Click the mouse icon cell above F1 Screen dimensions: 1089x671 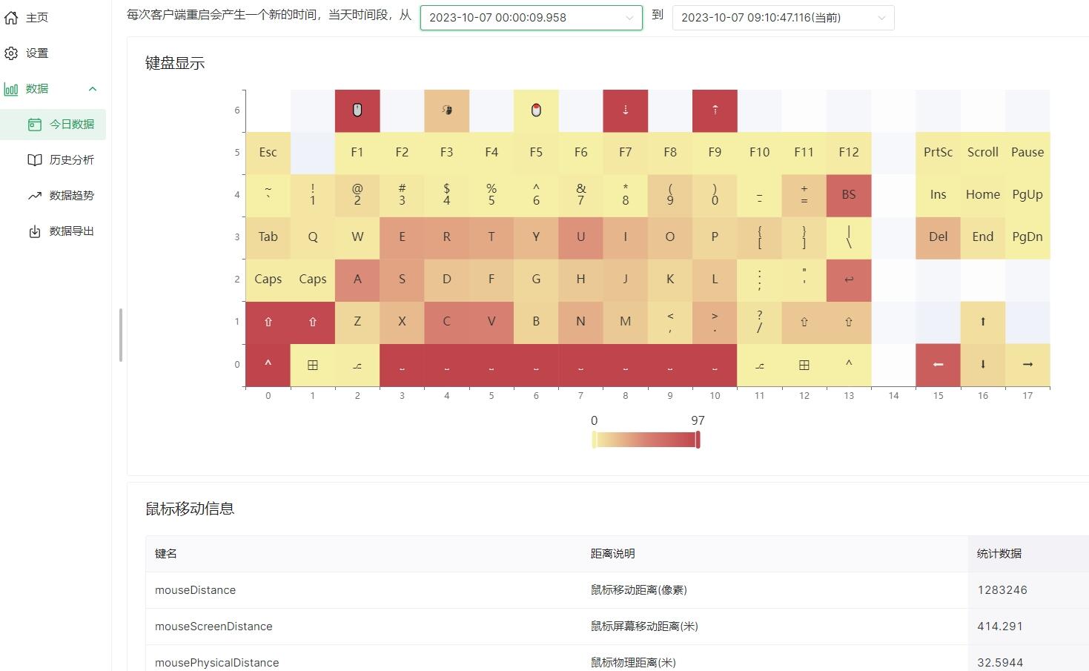[x=357, y=110]
